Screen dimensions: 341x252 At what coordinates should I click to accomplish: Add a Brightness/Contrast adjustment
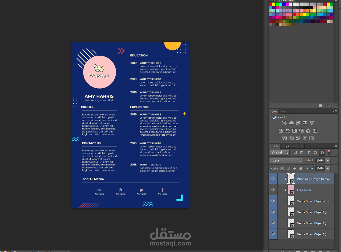(284, 123)
